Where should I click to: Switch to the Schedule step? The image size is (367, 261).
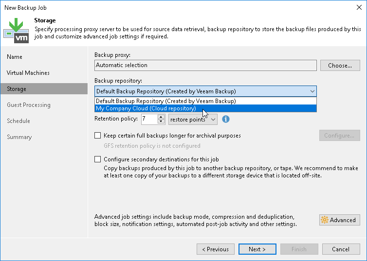[x=18, y=121]
